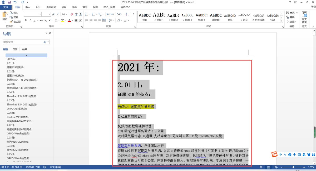Screen dimensions: 316x171
Task: Click the bullet list icon
Action: [x=86, y=14]
